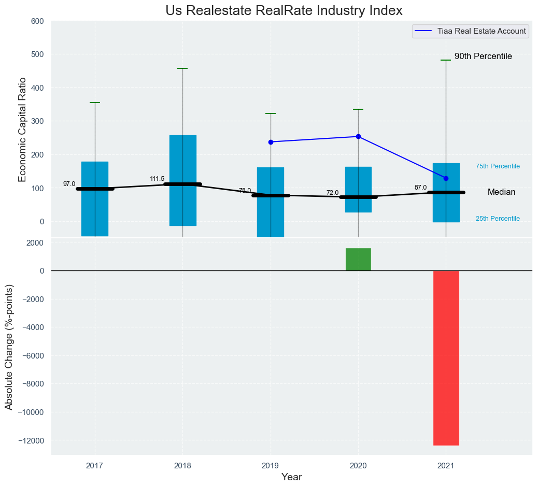Click the 72.0 median label for 2020

pyautogui.click(x=332, y=193)
